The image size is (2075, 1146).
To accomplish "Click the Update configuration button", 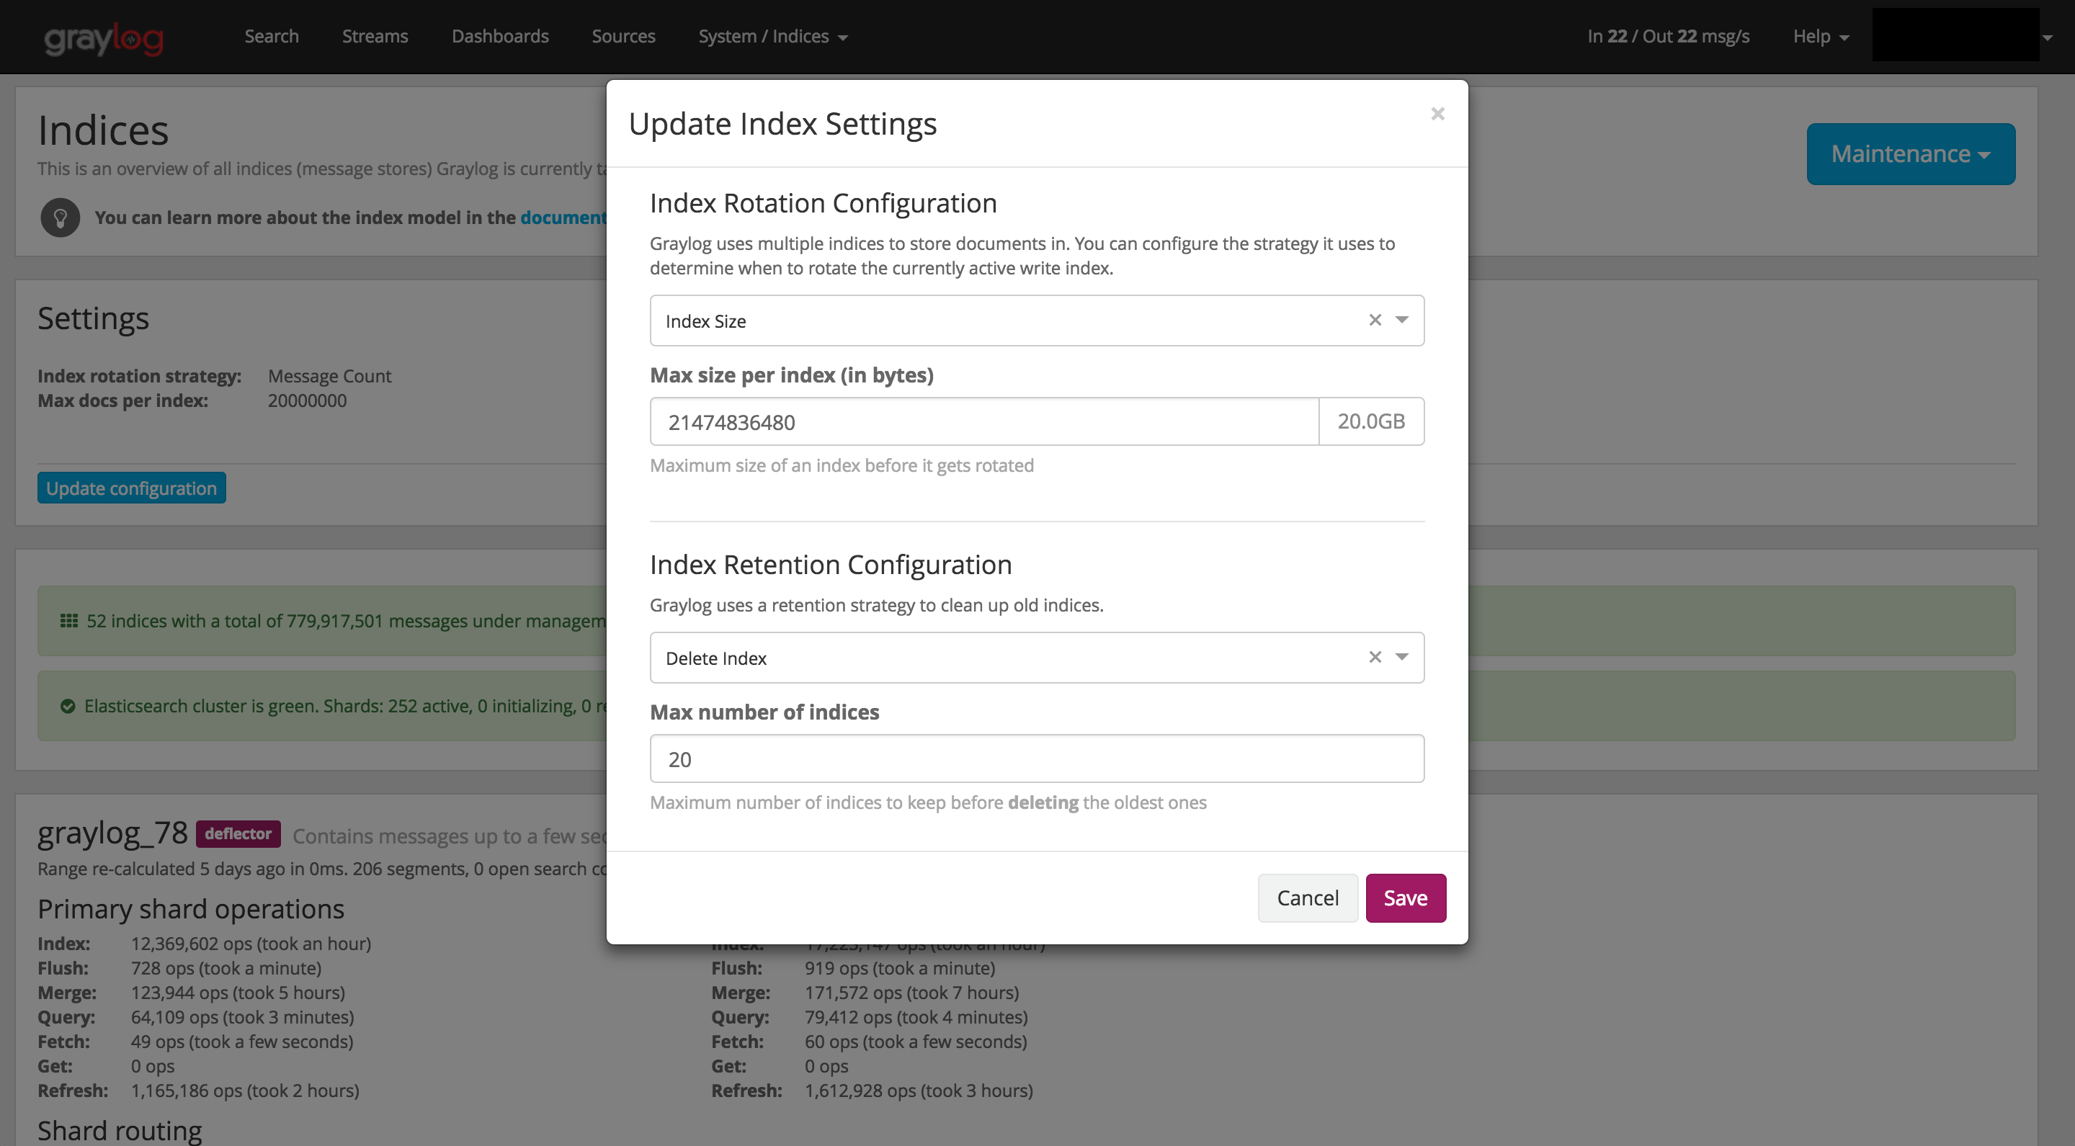I will (131, 488).
